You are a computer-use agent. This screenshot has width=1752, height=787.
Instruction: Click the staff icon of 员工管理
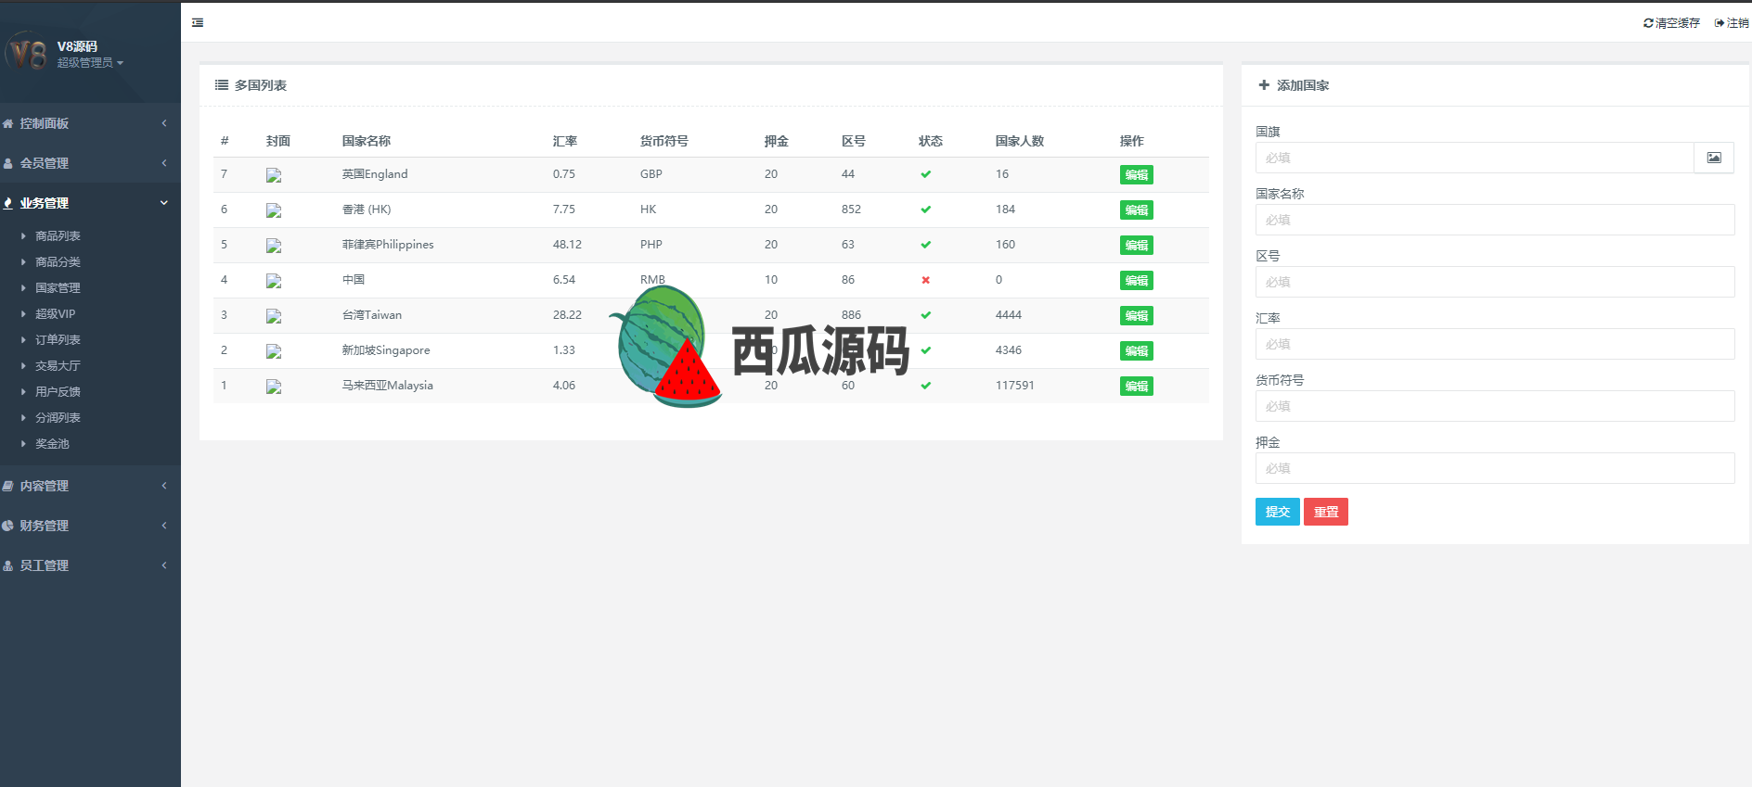click(7, 565)
